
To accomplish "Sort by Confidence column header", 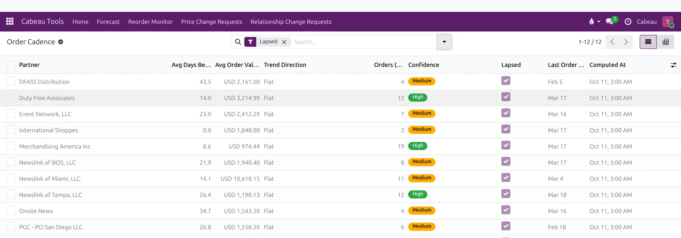I will [424, 65].
